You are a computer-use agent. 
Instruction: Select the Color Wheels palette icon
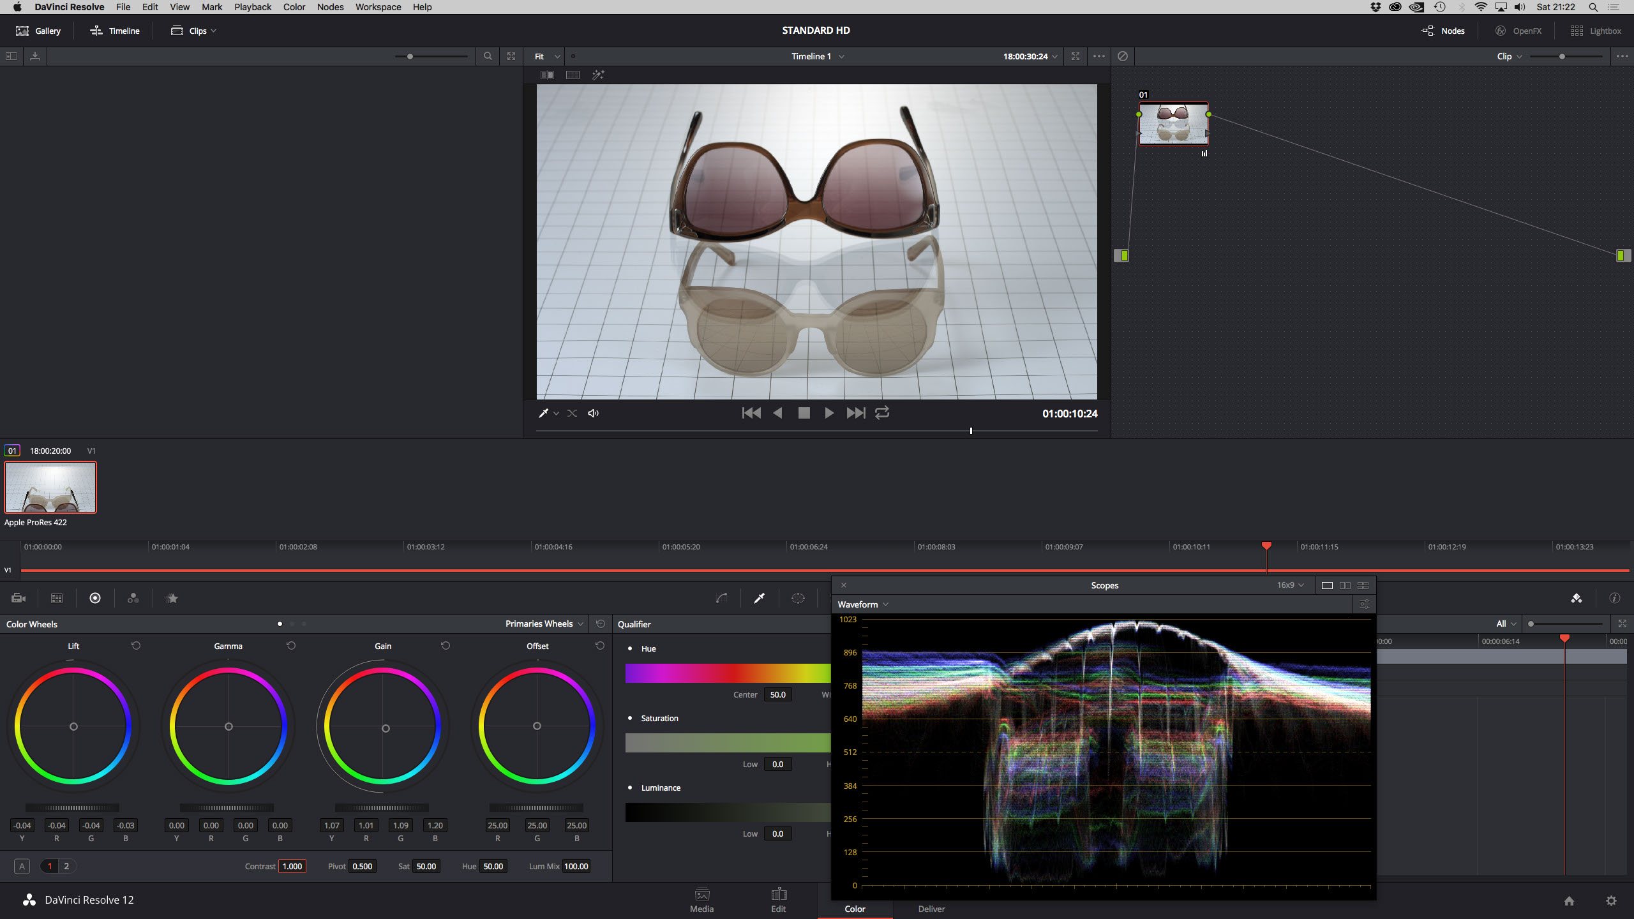click(95, 598)
